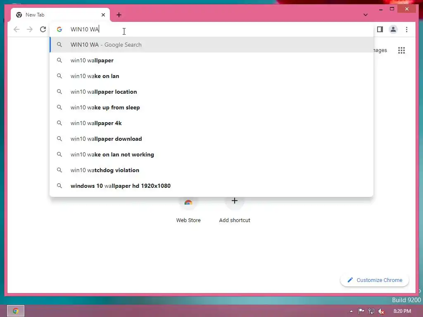Close the New Tab tab
This screenshot has width=423, height=317.
click(103, 15)
